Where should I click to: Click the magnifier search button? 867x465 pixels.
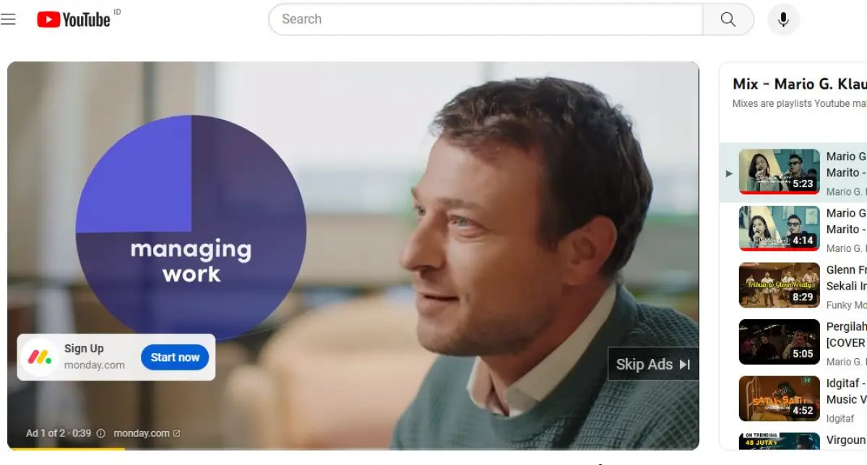click(x=728, y=19)
